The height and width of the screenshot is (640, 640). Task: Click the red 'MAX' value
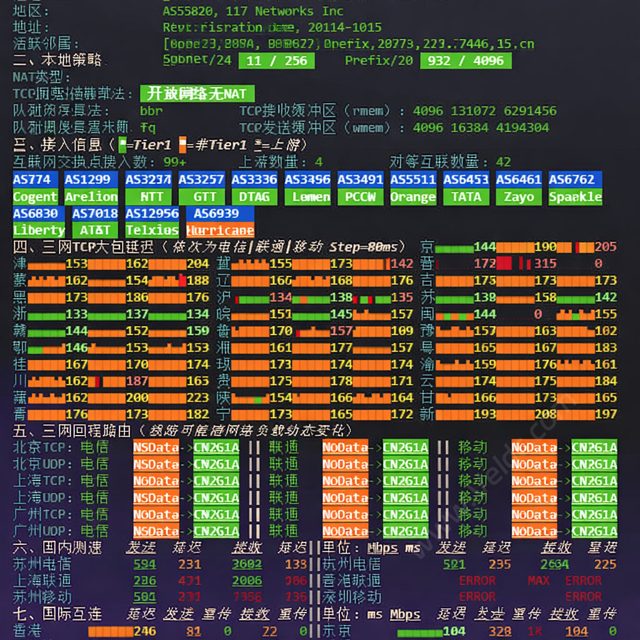pos(538,581)
